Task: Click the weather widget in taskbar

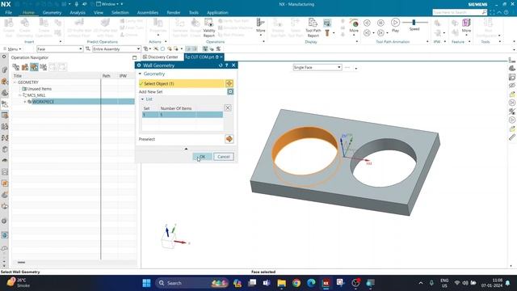Action: pos(19,283)
